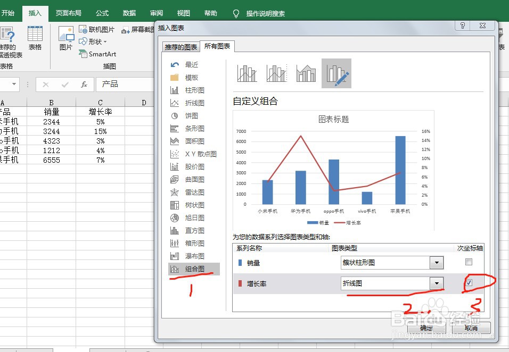Switch to 所有图表 tab
Image resolution: width=509 pixels, height=352 pixels.
[x=217, y=46]
